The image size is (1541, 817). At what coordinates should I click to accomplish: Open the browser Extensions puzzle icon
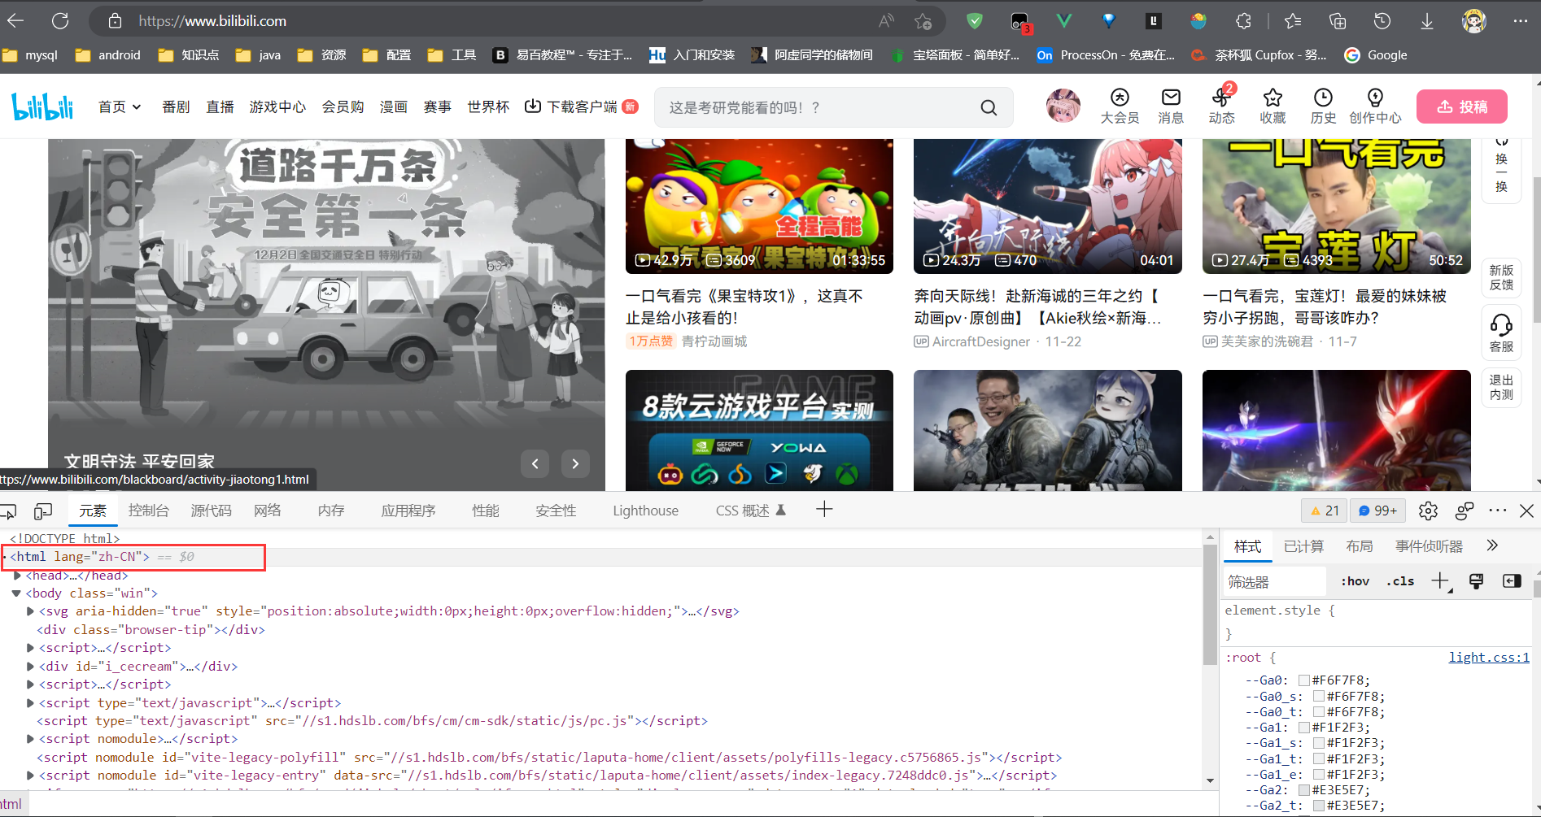click(1243, 21)
